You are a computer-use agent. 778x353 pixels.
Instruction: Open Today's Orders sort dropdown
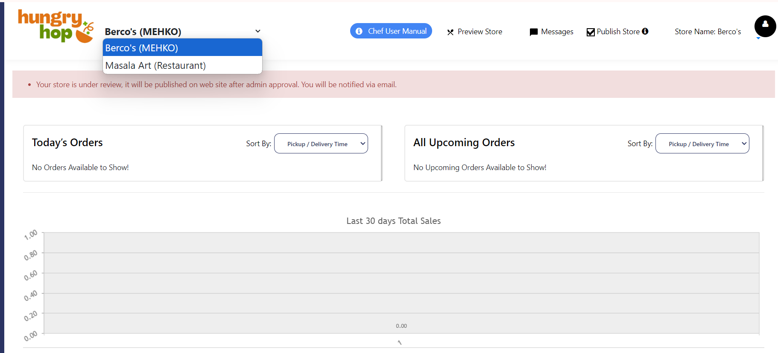pyautogui.click(x=321, y=144)
